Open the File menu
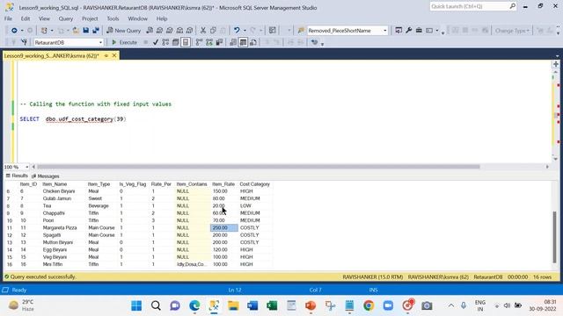This screenshot has width=563, height=316. click(8, 18)
